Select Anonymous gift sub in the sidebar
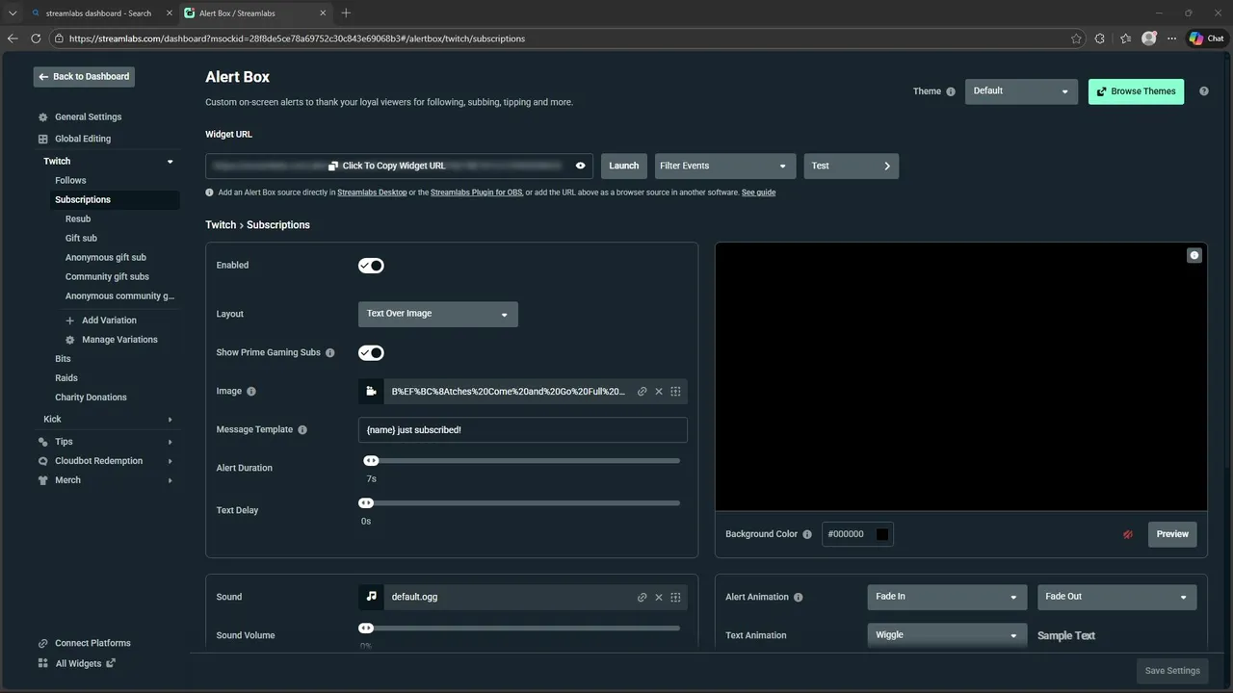This screenshot has width=1233, height=693. coord(106,257)
